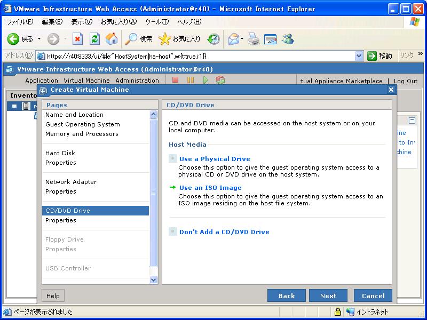Open the Application menu
The image size is (427, 320).
pyautogui.click(x=42, y=81)
